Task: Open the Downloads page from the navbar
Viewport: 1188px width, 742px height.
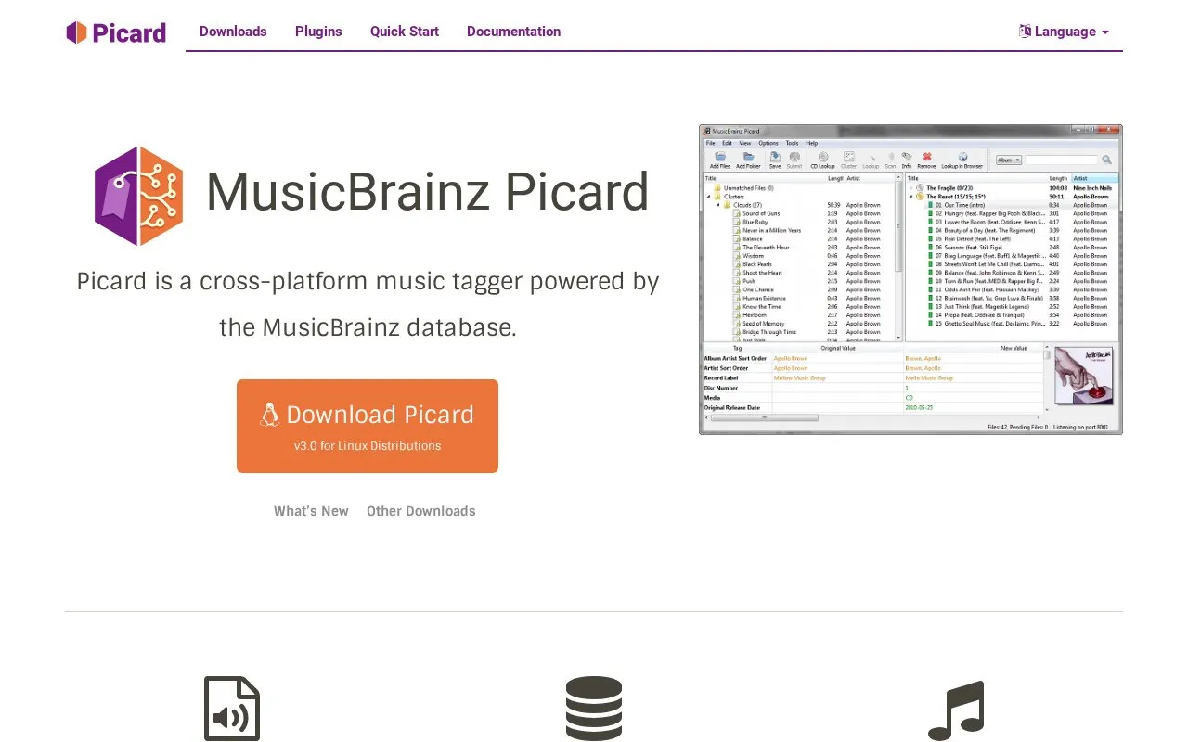Action: click(233, 32)
